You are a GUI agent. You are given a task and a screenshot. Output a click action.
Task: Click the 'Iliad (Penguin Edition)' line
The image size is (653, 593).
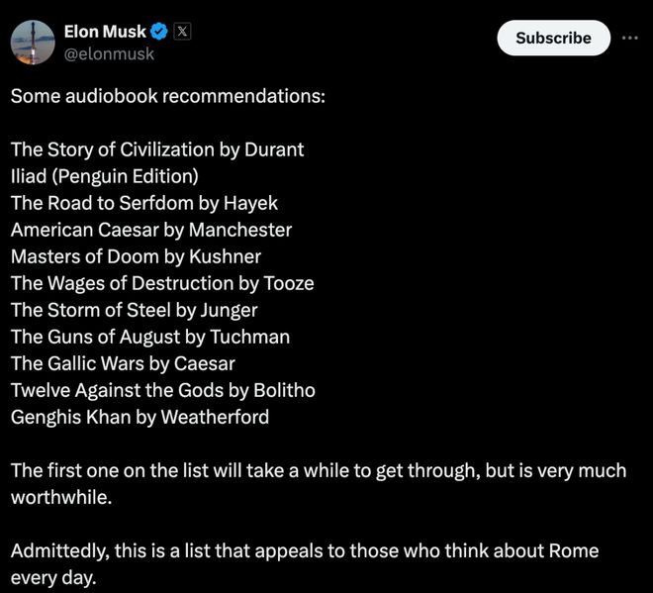[x=105, y=176]
